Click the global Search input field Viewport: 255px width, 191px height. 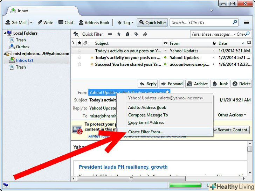pos(201,23)
